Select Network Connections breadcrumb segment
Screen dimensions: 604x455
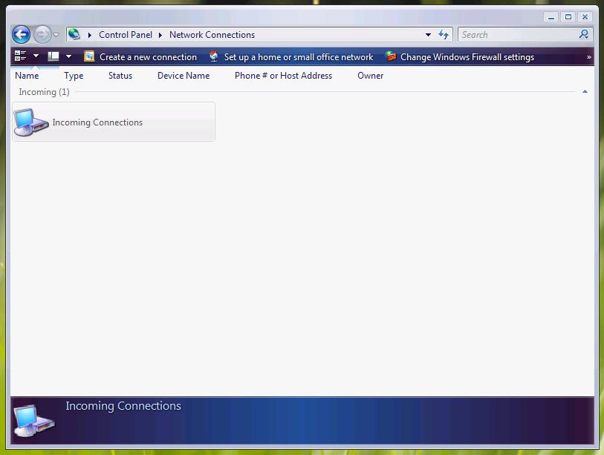[212, 35]
